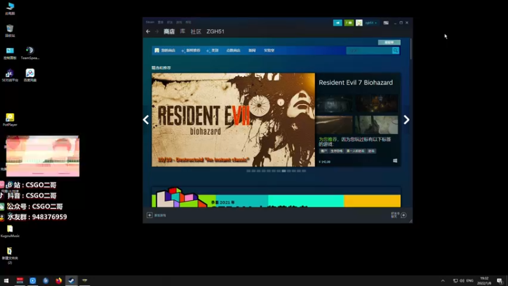Open the 社区 (Community) tab

tap(196, 31)
